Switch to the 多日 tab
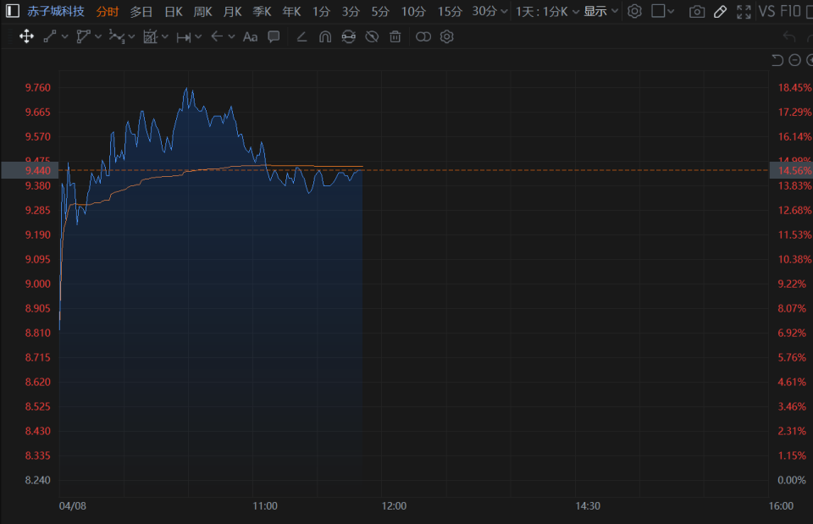 pos(141,11)
